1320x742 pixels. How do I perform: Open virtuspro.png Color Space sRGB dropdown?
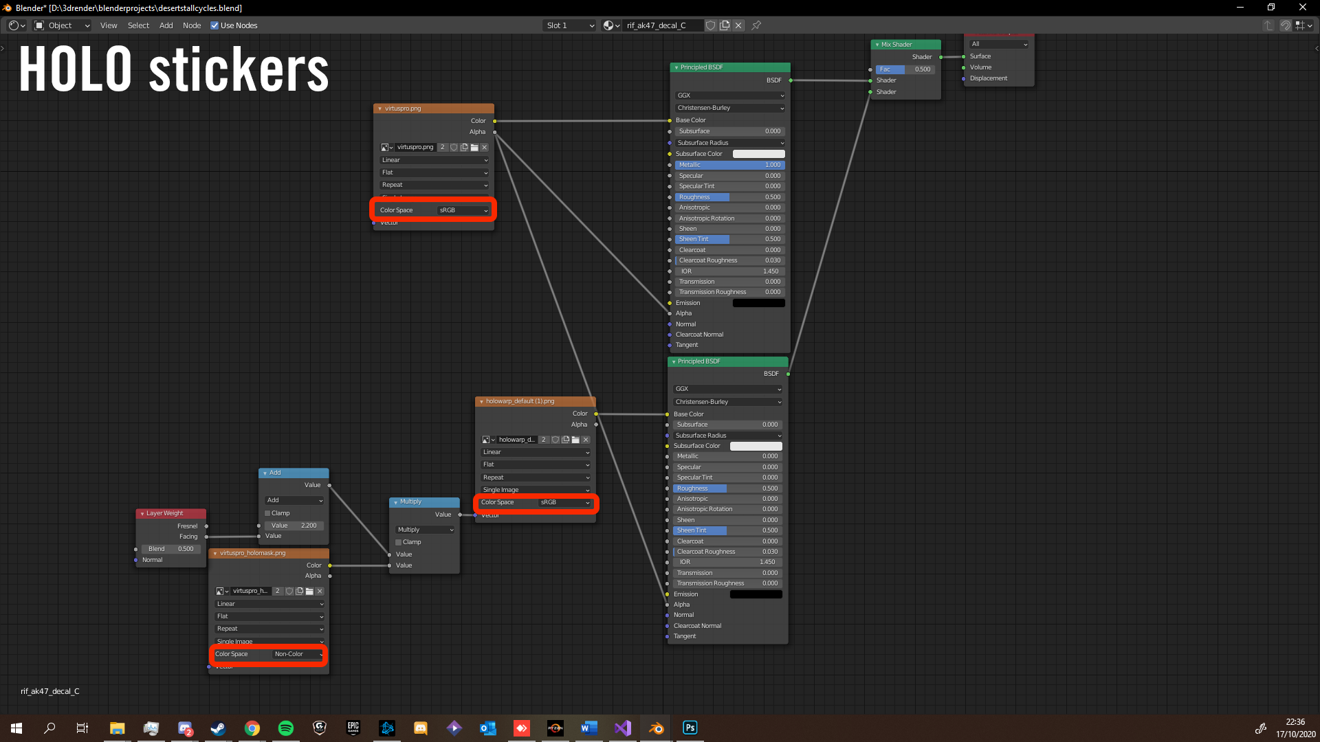coord(463,210)
